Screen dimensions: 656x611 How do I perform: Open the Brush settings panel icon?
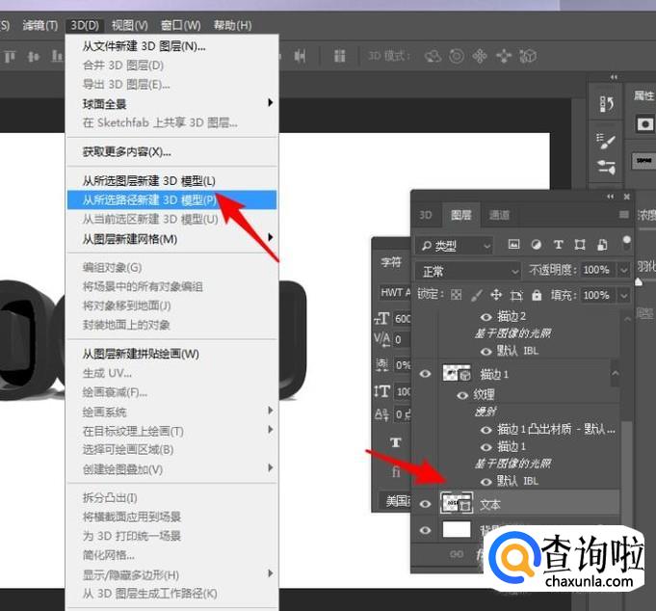click(x=607, y=142)
